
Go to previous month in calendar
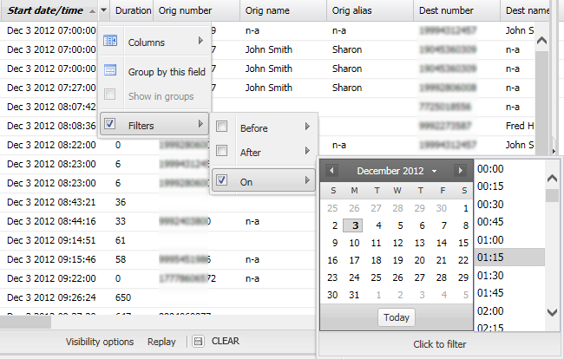(x=331, y=171)
